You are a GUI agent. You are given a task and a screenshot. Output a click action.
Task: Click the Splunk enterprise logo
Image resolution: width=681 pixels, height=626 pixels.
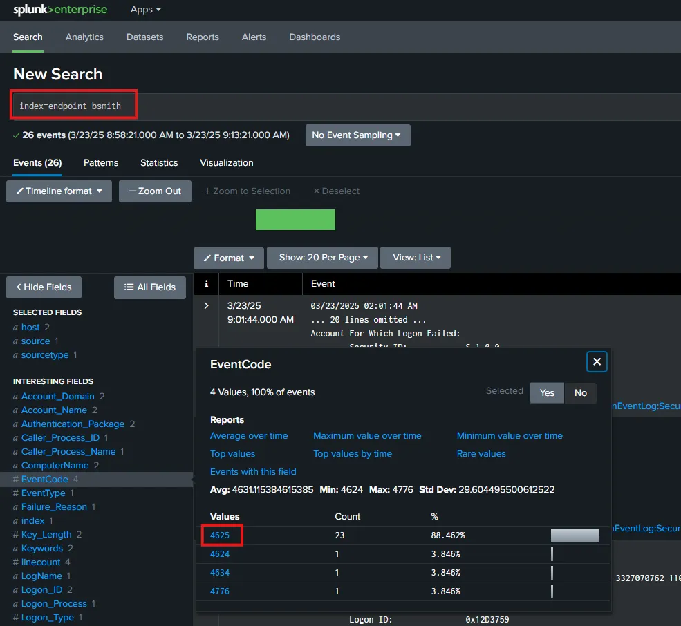click(60, 10)
